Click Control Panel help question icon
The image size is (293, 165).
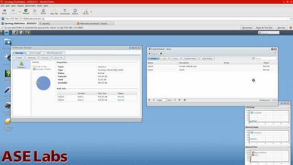pos(275,54)
